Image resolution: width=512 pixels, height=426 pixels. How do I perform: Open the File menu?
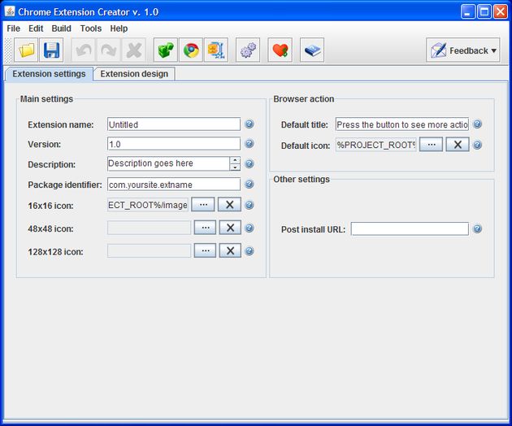[13, 28]
